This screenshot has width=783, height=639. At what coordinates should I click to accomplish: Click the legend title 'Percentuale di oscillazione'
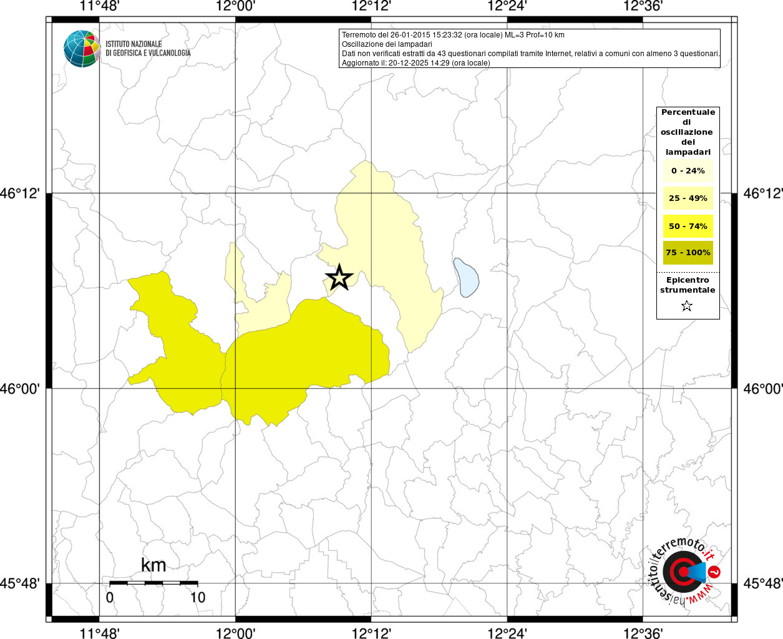pyautogui.click(x=688, y=132)
